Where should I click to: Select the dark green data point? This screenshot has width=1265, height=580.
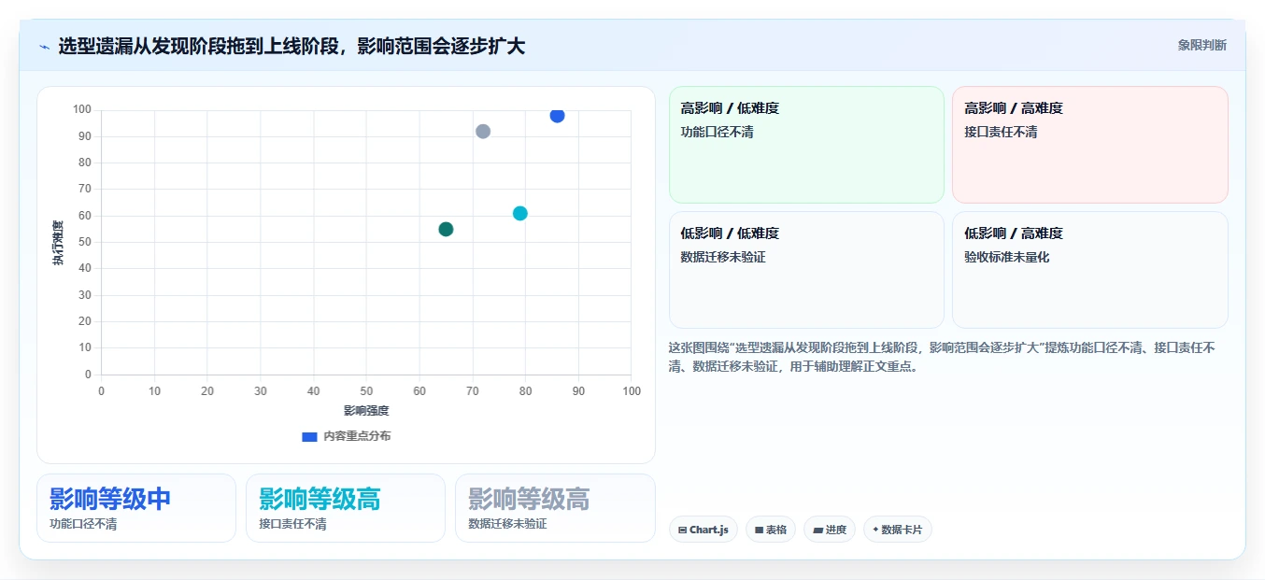(x=446, y=229)
